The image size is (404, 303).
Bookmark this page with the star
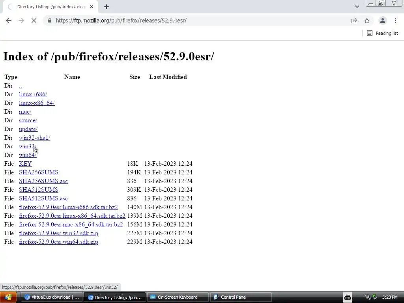point(367,21)
